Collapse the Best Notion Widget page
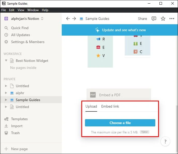Screen dimensions: 178x154 click(6, 61)
